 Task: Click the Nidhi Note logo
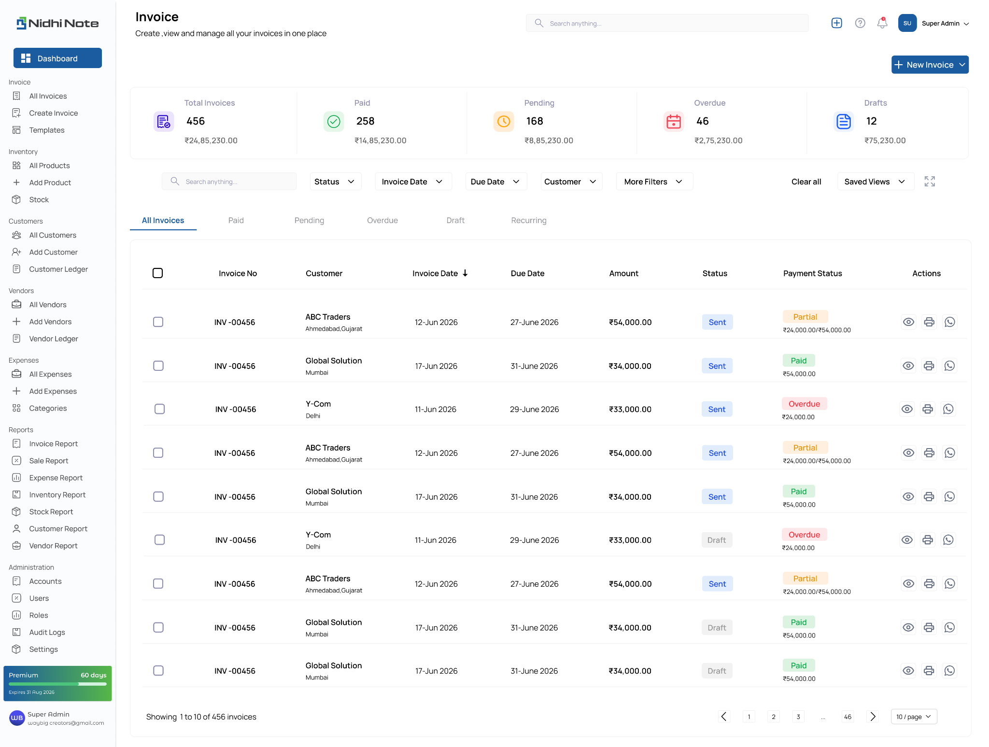coord(57,23)
